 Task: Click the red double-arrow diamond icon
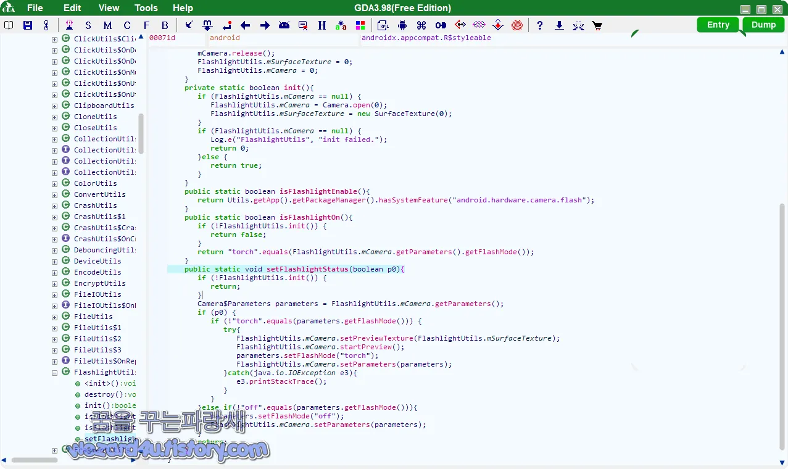[x=460, y=25]
